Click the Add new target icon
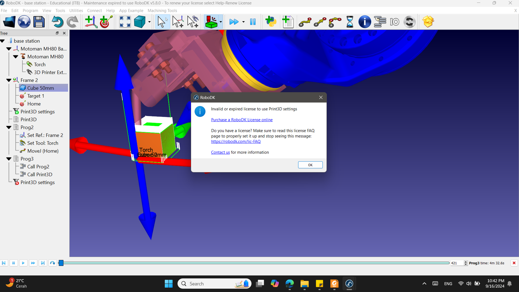The height and width of the screenshot is (292, 519). (106, 22)
